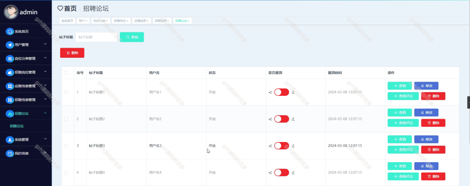Viewport: 470px width, 186px height.
Task: Toggle the 是否置顶 switch for 帖子标题1
Action: point(281,92)
